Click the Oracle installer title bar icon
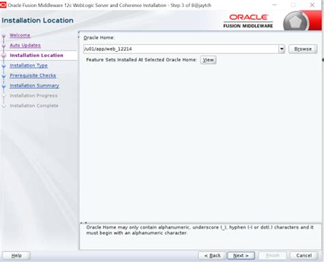Image resolution: width=324 pixels, height=262 pixels. point(3,5)
